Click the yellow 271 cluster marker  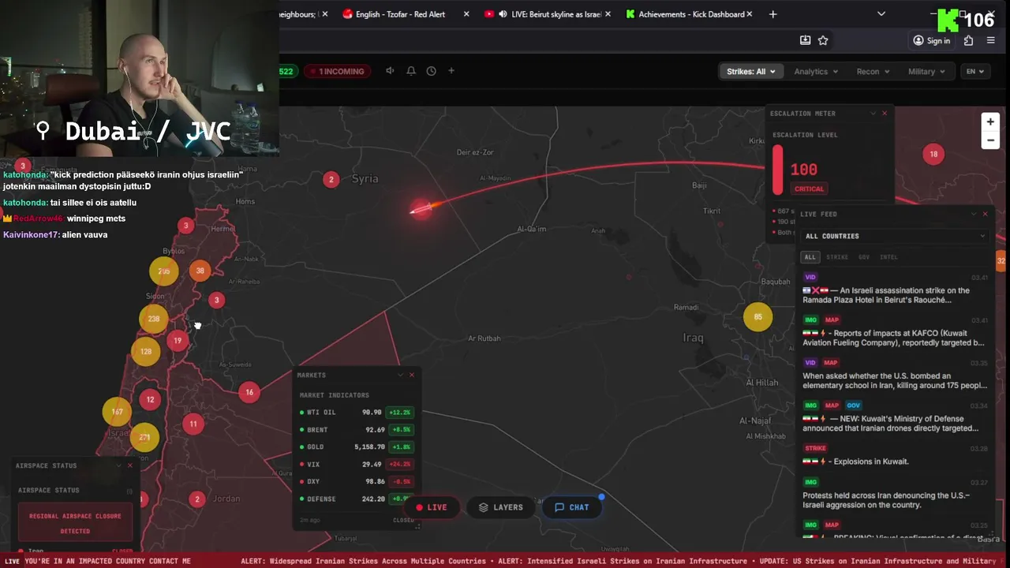pyautogui.click(x=144, y=437)
